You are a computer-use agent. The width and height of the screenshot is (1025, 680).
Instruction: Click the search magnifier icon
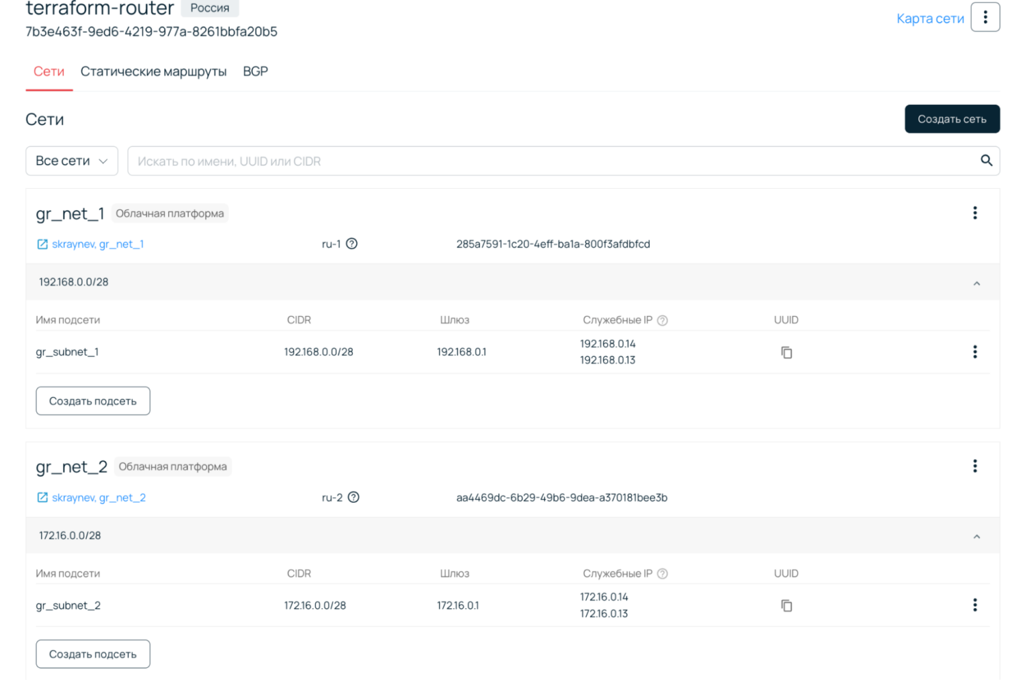pos(986,161)
